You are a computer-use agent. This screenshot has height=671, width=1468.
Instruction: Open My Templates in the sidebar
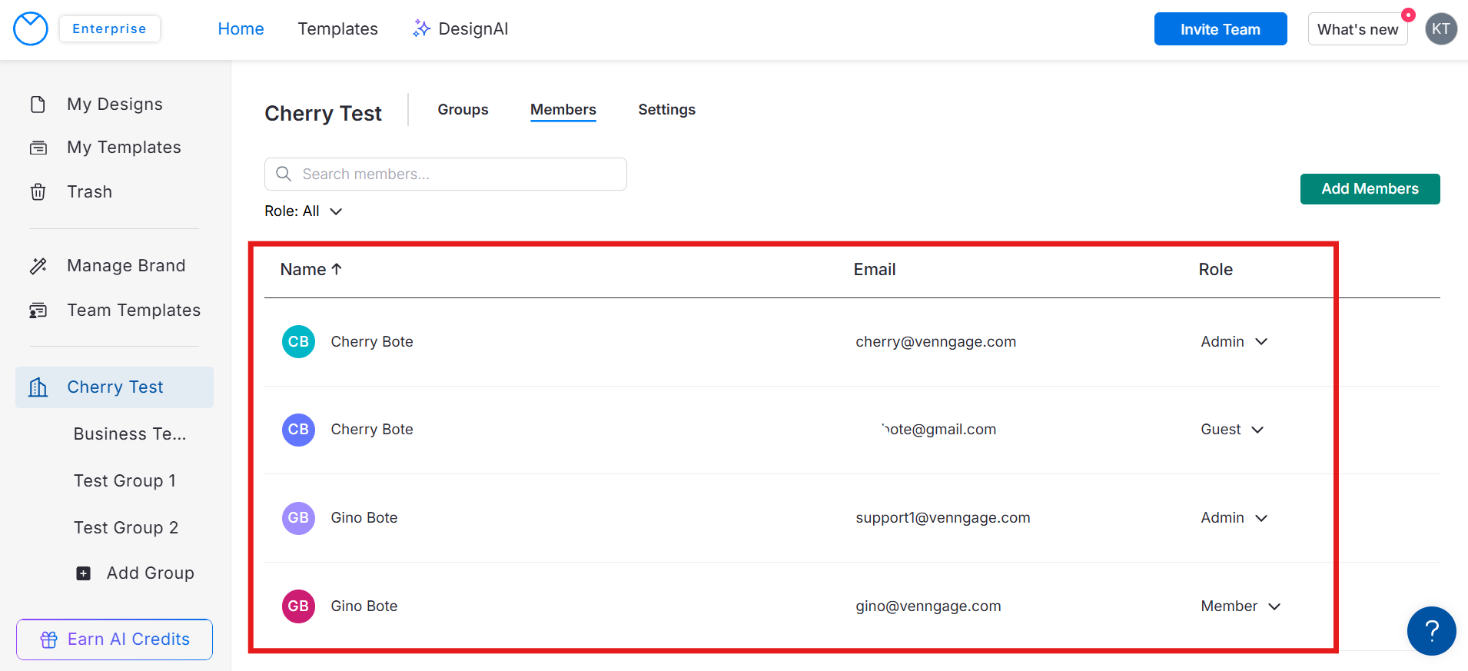click(x=124, y=147)
